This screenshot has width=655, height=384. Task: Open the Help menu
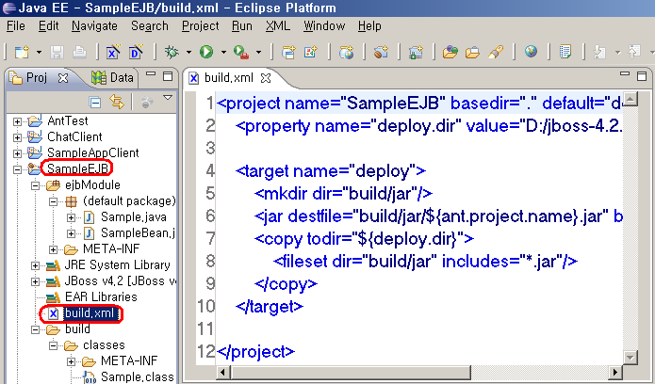tap(369, 25)
